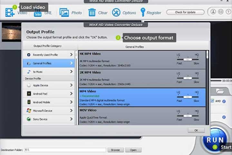Click the Photo label in toolbar
This screenshot has height=155, width=232.
pos(76,13)
